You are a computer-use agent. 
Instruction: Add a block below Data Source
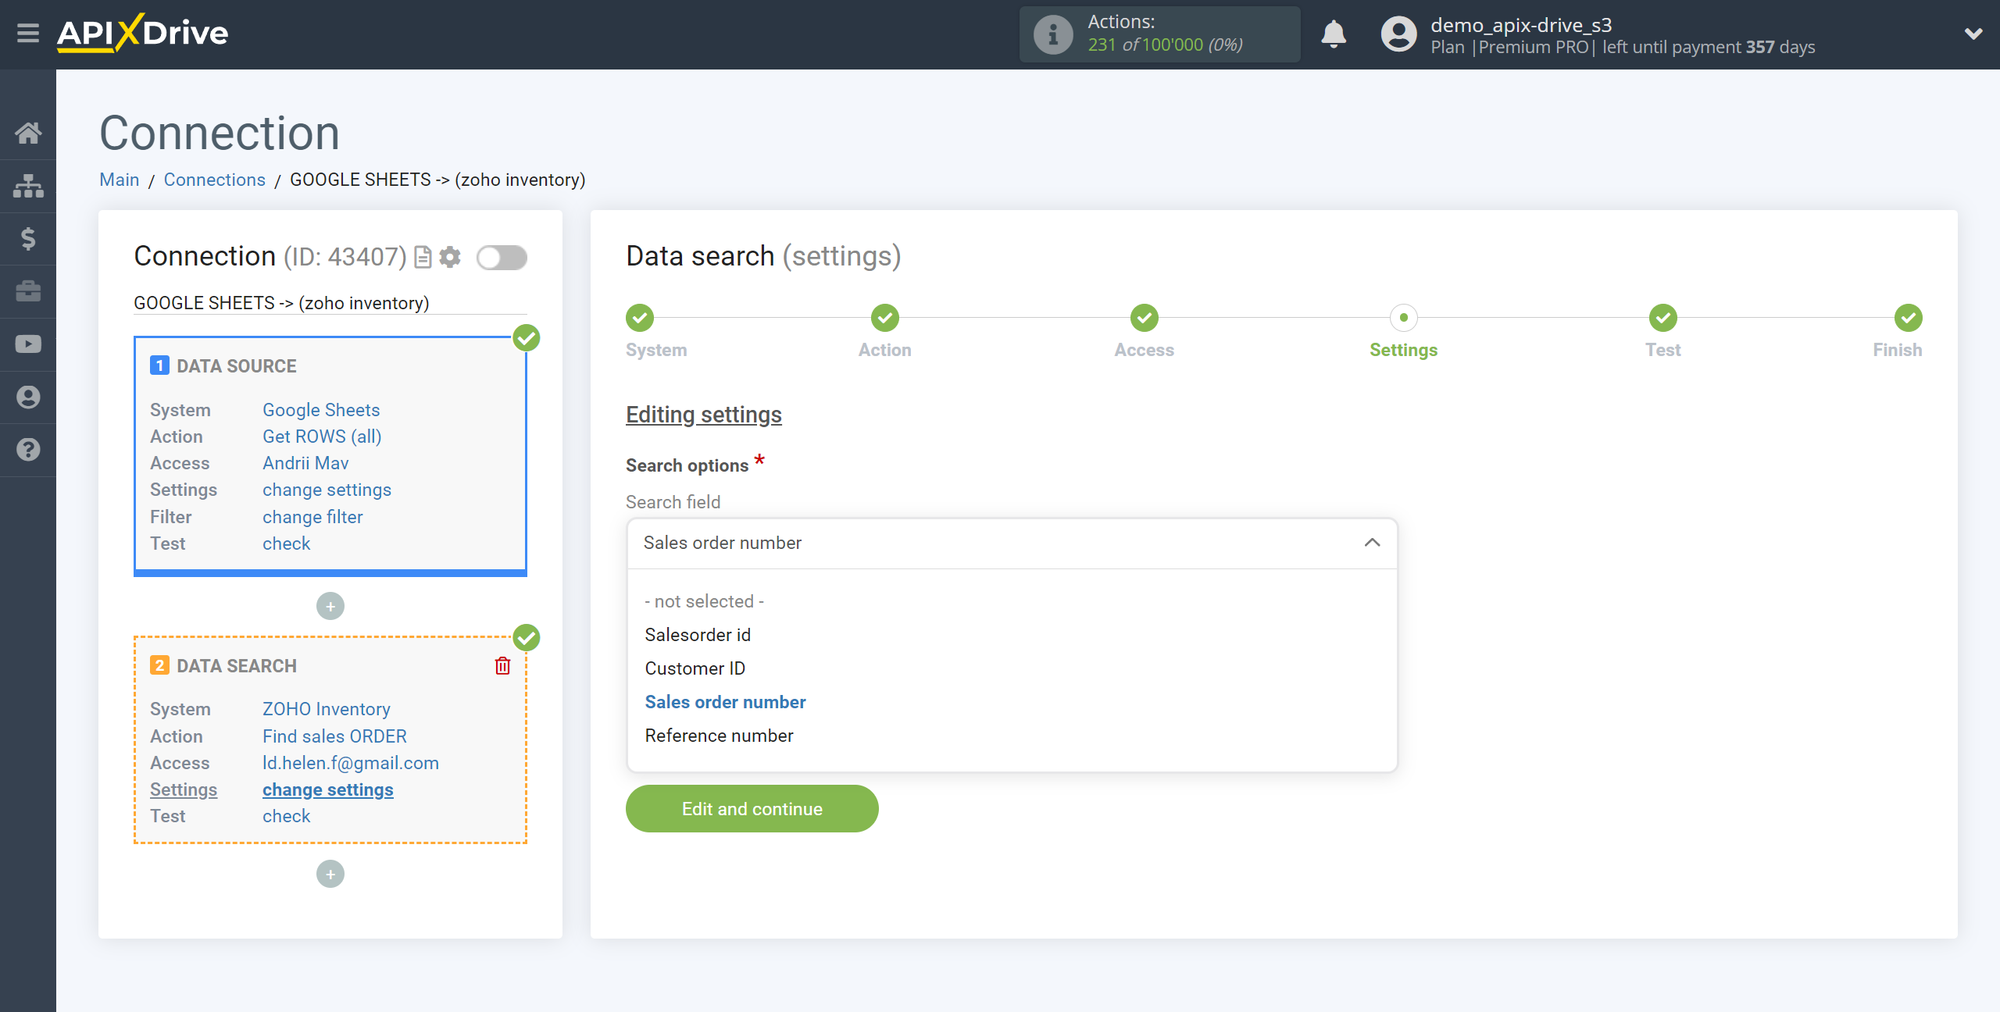pyautogui.click(x=330, y=606)
